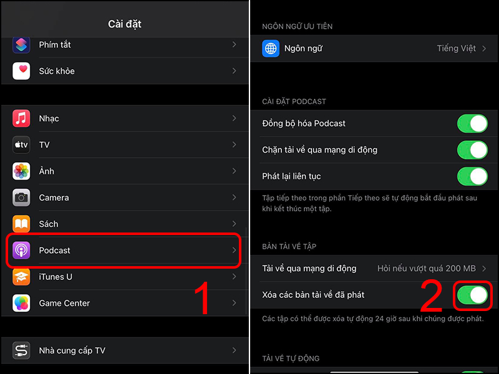The height and width of the screenshot is (374, 499).
Task: Tap the Sách books icon
Action: pyautogui.click(x=21, y=224)
